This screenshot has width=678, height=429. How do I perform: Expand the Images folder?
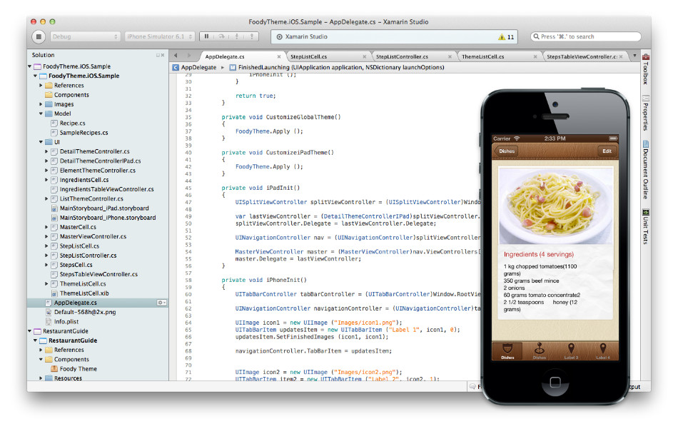(x=41, y=104)
